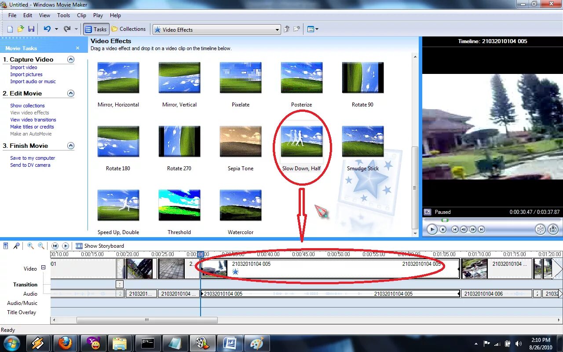Open Firefox from the taskbar
This screenshot has height=352, width=563.
pyautogui.click(x=65, y=343)
